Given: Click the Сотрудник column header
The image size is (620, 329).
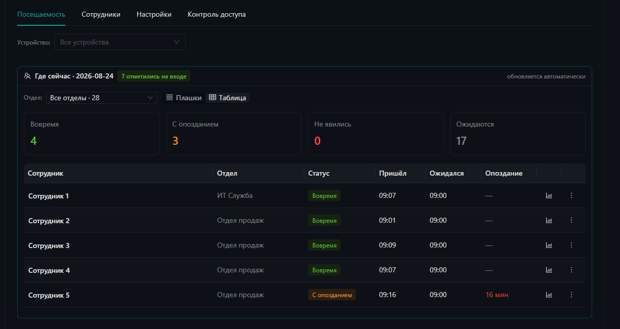Looking at the screenshot, I should [x=118, y=173].
